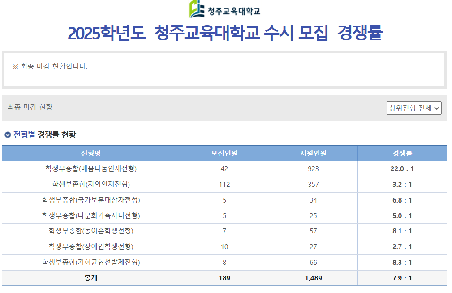Click the total 7.9 : 1 rate
Viewport: 452px width, 293px height.
(x=402, y=278)
